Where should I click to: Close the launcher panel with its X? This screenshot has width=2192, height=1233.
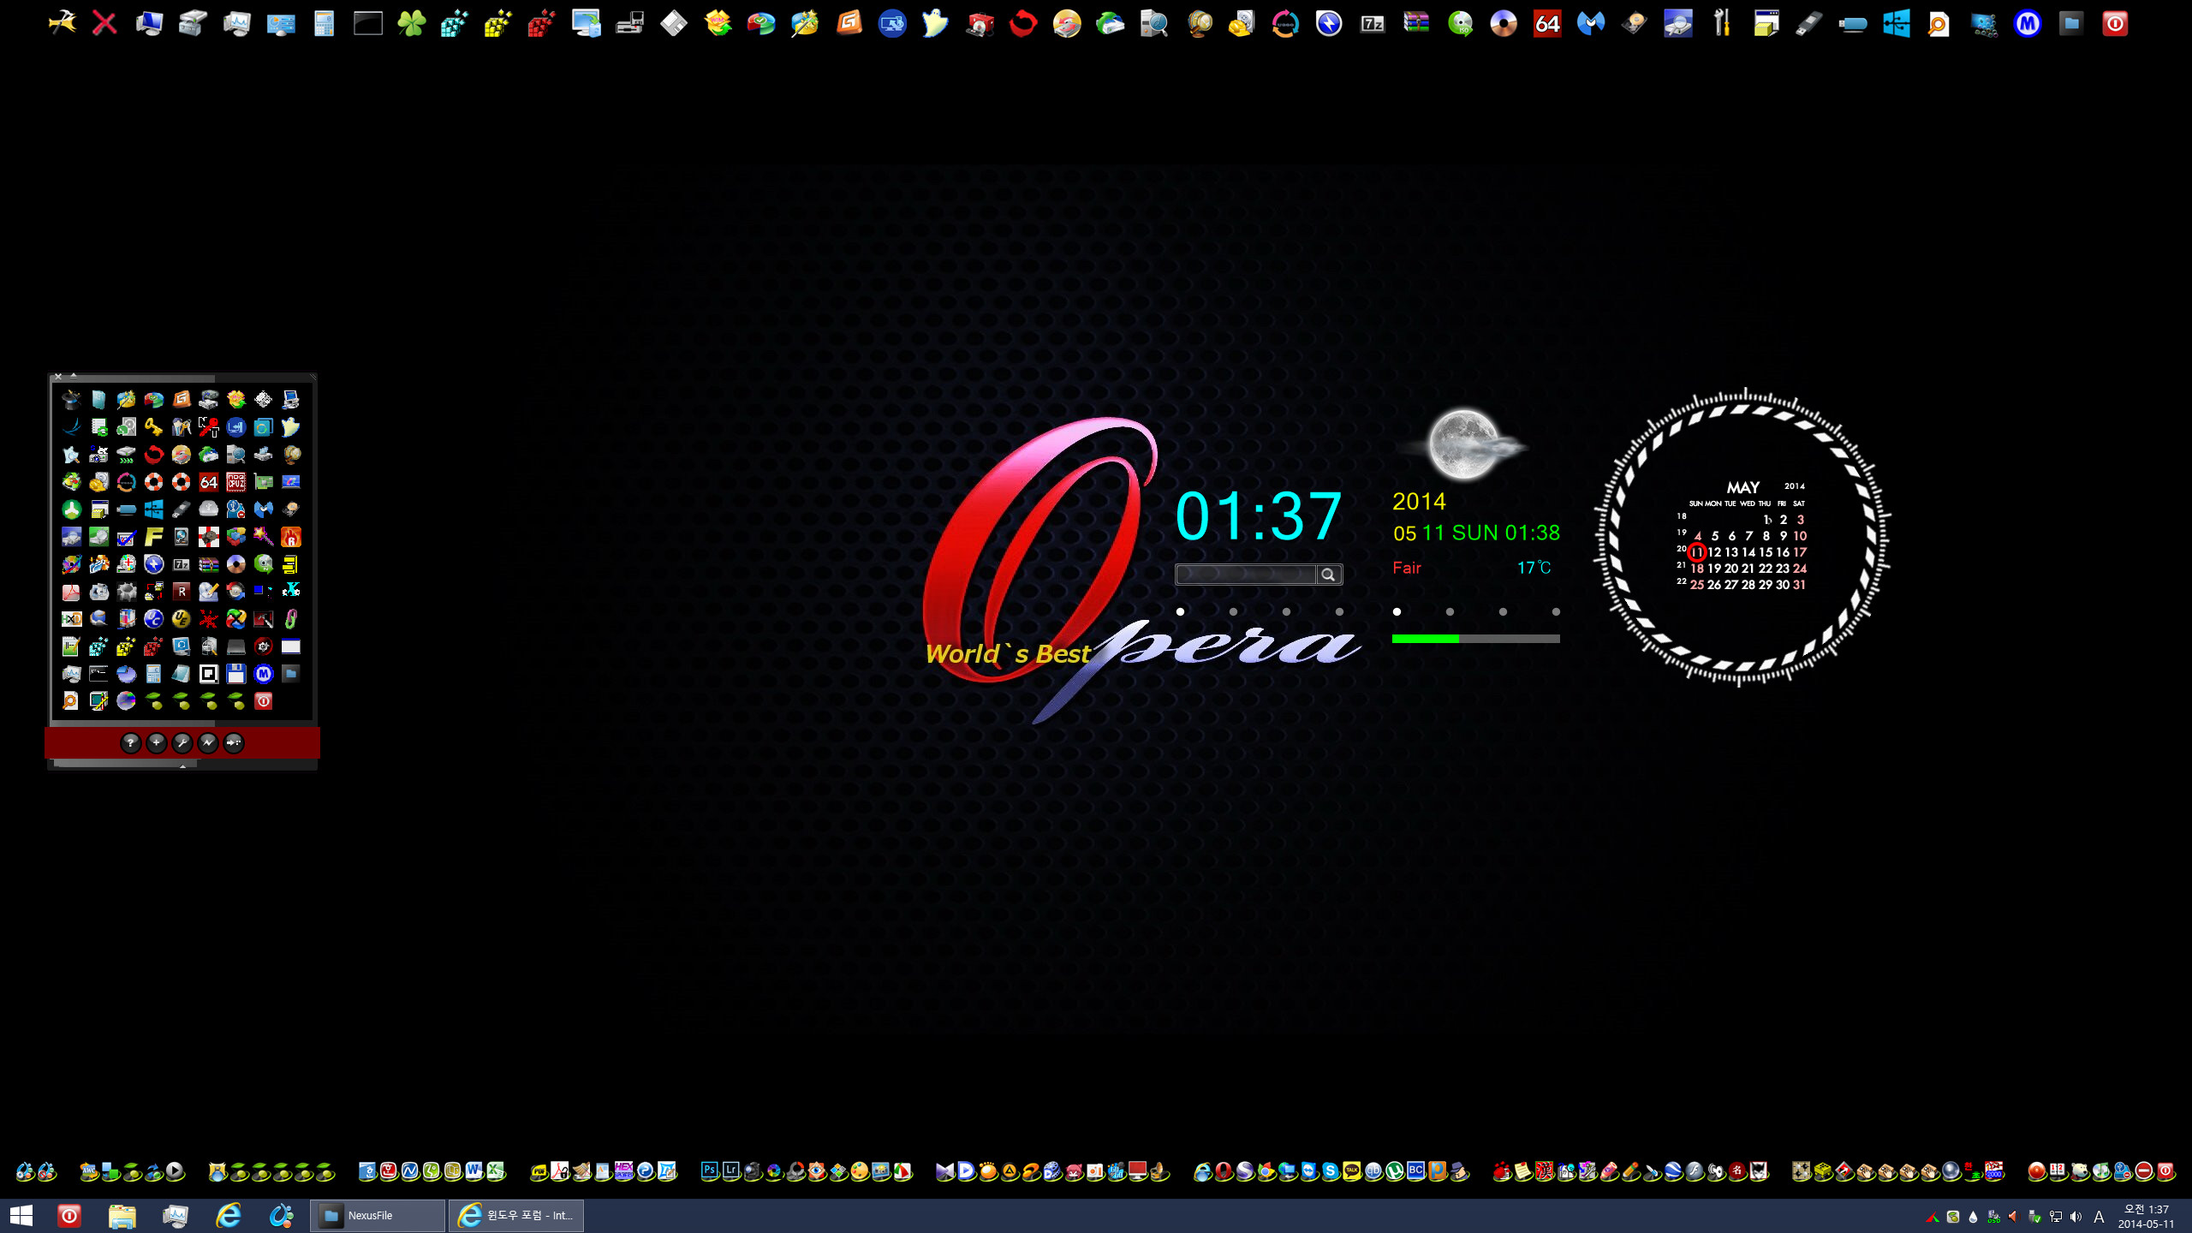(x=58, y=376)
